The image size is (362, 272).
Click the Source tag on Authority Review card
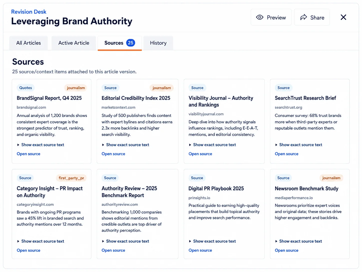(110, 178)
